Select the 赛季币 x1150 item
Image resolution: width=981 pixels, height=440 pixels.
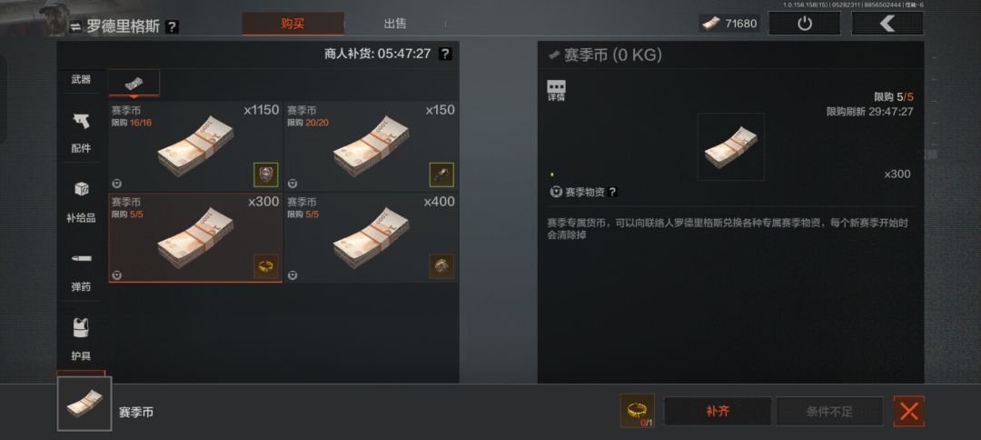click(x=195, y=145)
